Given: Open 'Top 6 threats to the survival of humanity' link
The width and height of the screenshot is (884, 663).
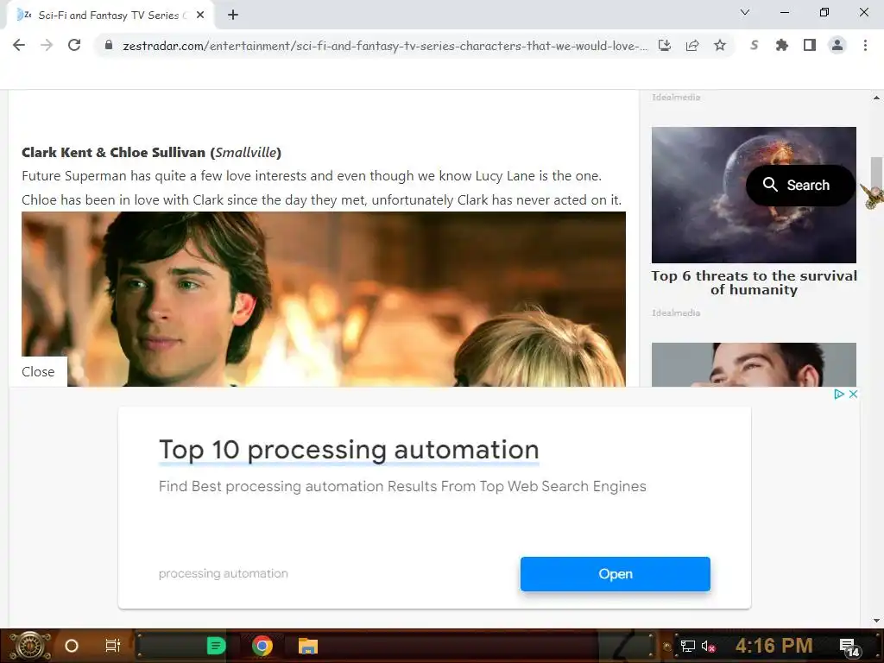Looking at the screenshot, I should pyautogui.click(x=754, y=282).
